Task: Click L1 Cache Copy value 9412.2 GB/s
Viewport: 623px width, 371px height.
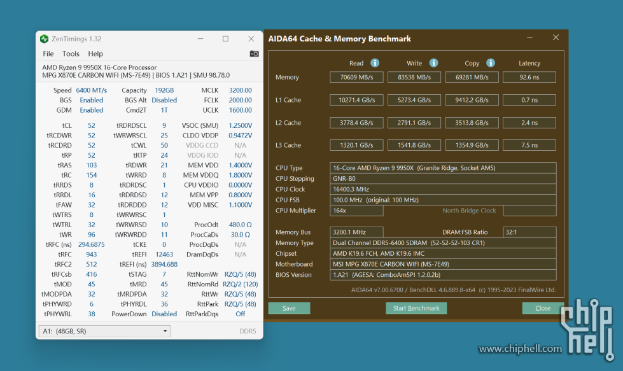Action: (472, 100)
